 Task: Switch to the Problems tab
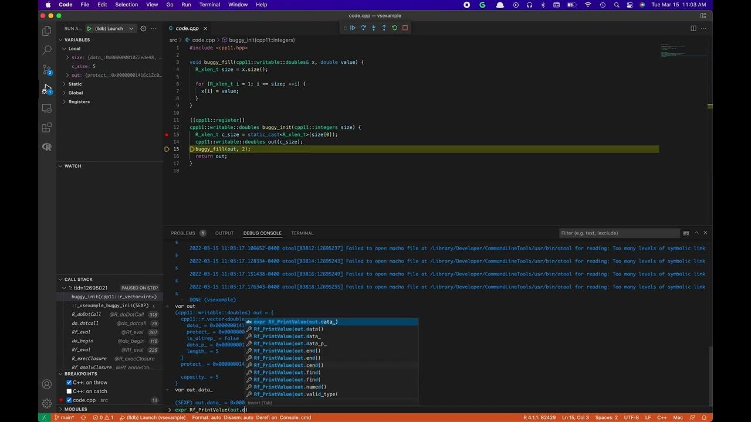(188, 233)
